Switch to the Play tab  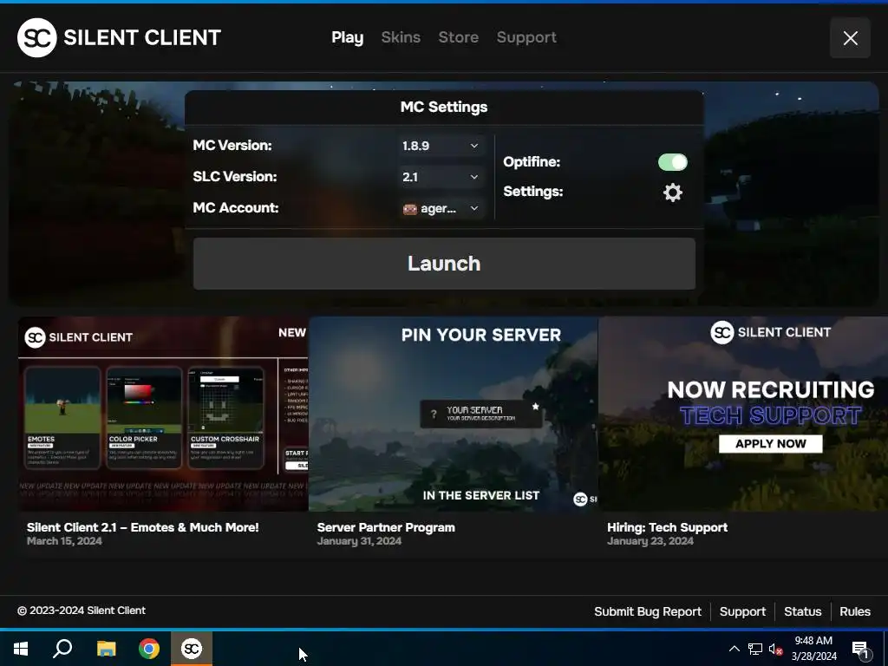point(347,37)
